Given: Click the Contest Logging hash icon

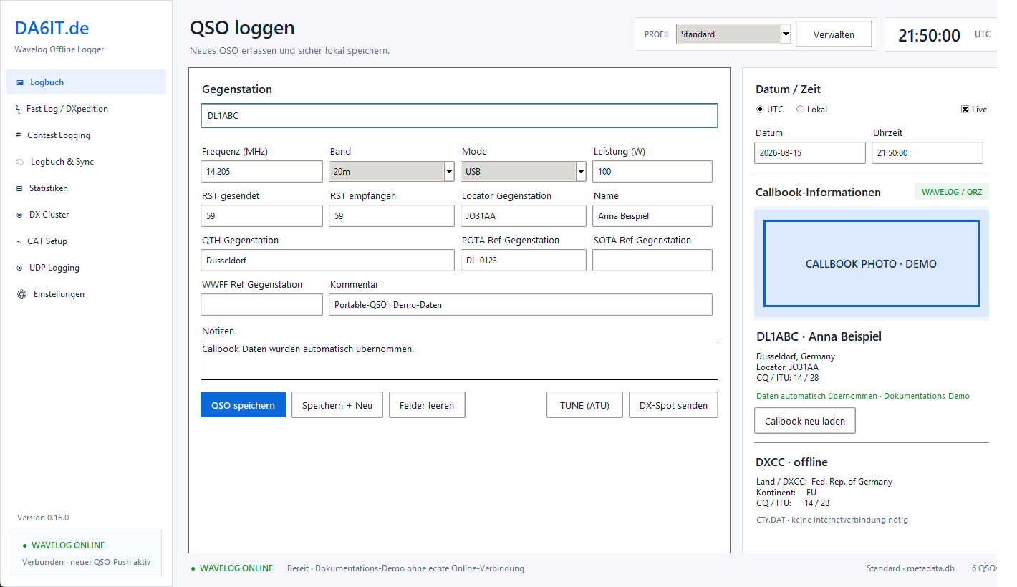Looking at the screenshot, I should tap(18, 135).
